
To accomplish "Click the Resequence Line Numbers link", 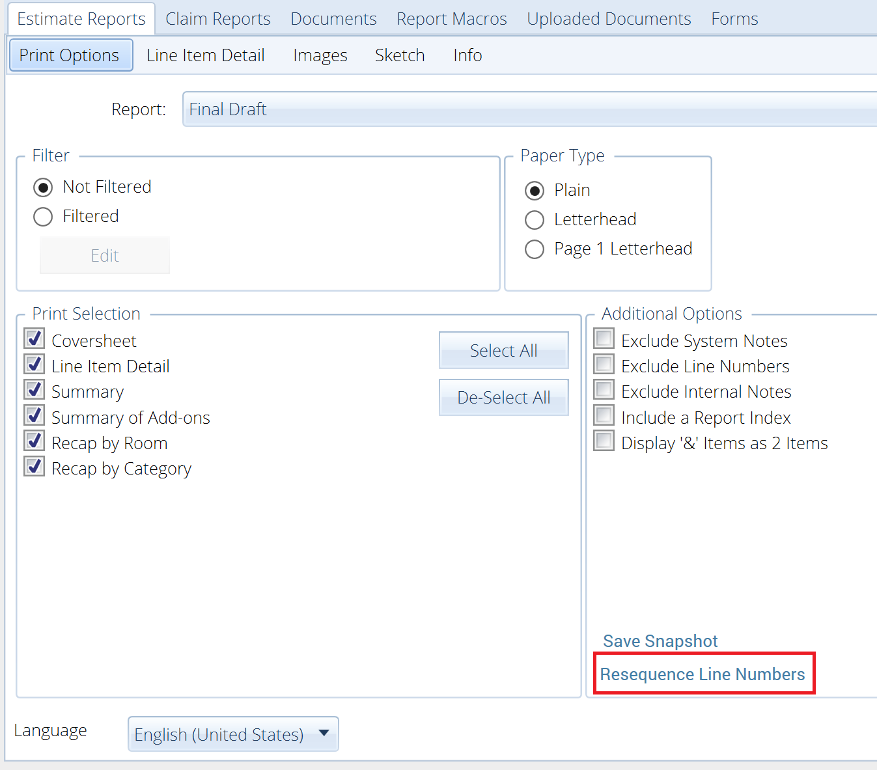I will 703,674.
